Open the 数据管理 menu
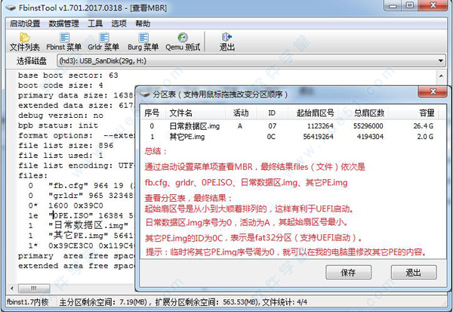Screen dimensions: 453x312 (63, 23)
